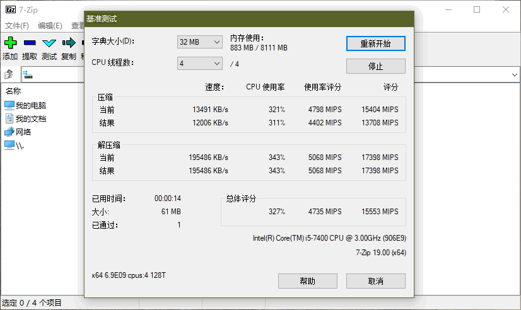Open the File (文件) menu

(x=17, y=26)
